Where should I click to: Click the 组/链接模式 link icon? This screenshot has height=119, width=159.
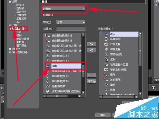tap(48, 86)
